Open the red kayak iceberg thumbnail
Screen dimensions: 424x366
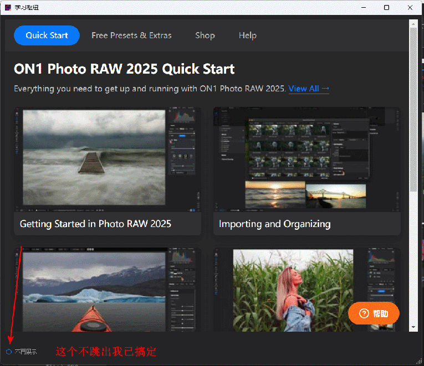[x=107, y=289]
